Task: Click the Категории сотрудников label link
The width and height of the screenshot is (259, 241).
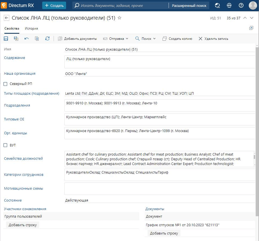Action: [24, 175]
